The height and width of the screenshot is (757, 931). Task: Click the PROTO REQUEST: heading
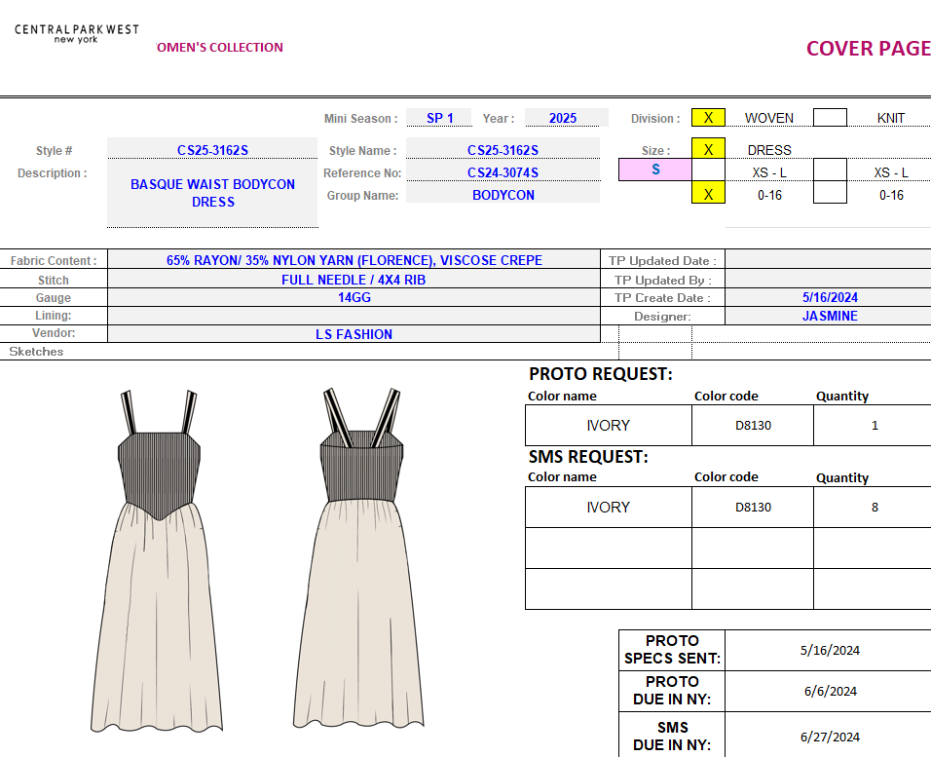(601, 374)
